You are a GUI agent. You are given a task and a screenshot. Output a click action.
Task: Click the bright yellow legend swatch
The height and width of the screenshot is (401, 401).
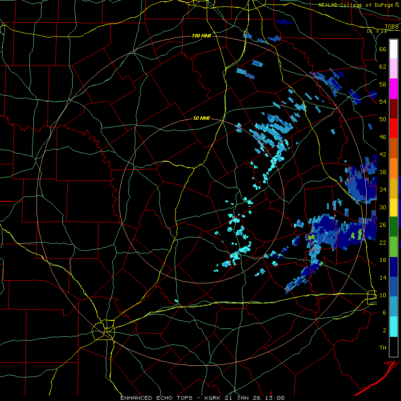(x=393, y=208)
